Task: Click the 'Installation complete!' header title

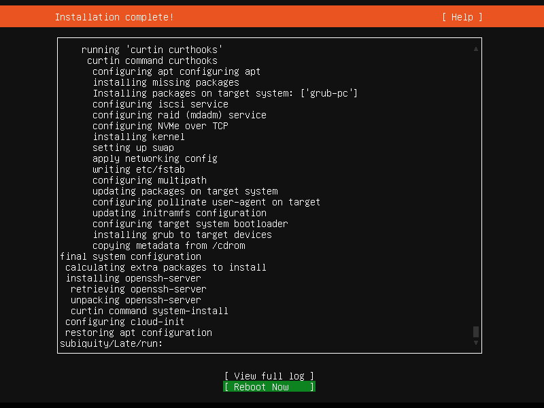Action: coord(114,17)
